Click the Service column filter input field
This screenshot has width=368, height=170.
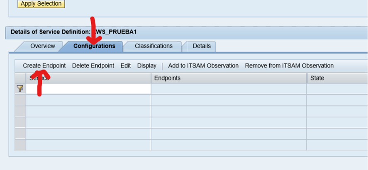click(x=88, y=89)
